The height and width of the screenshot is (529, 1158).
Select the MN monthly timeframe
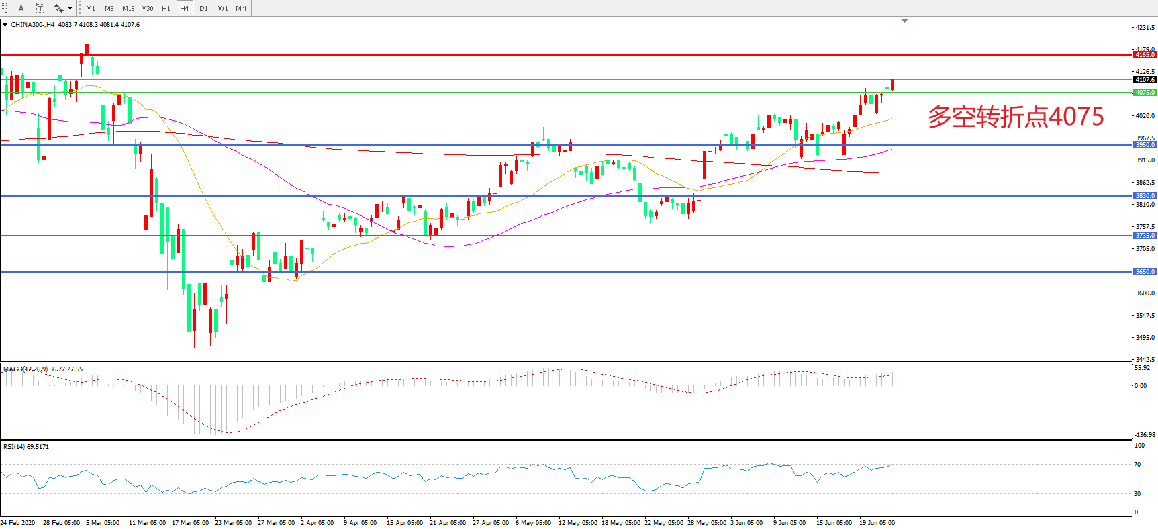(241, 8)
